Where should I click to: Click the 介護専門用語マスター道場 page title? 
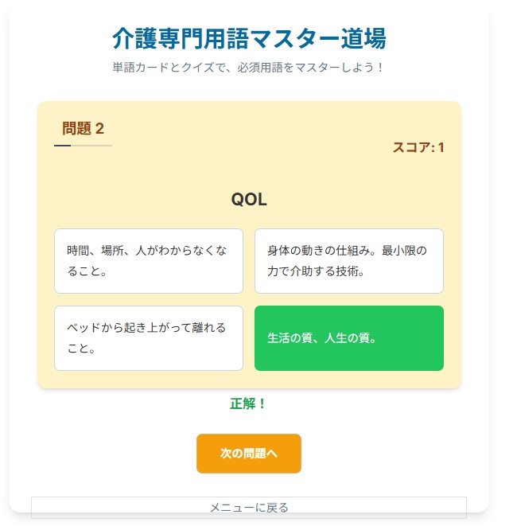[249, 37]
